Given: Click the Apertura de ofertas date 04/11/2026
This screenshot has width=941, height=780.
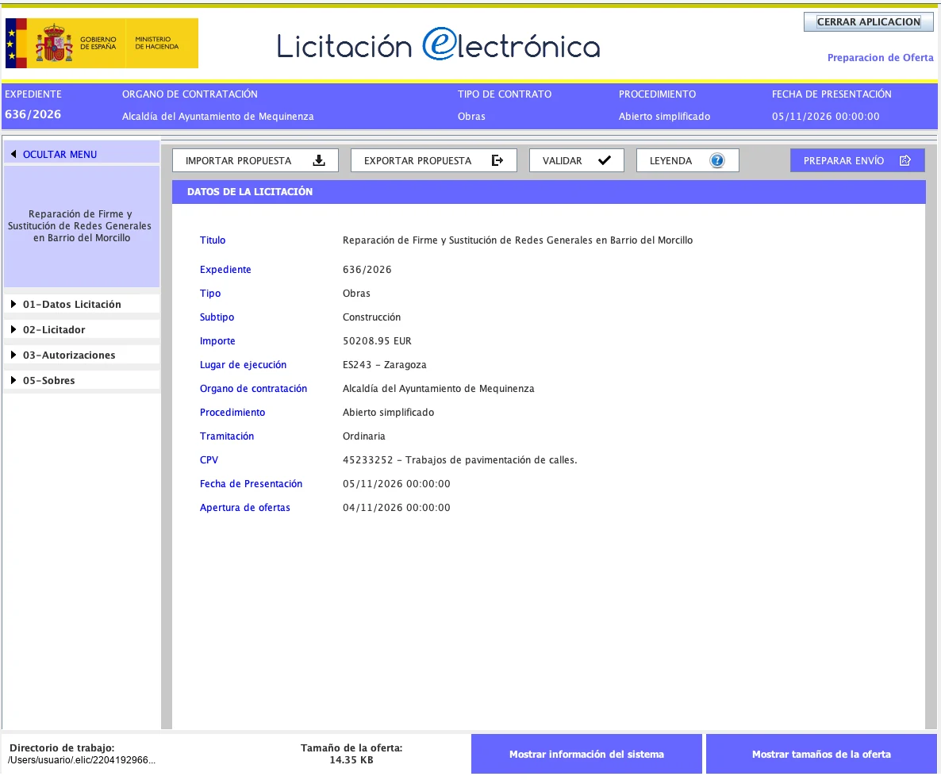Looking at the screenshot, I should pyautogui.click(x=396, y=508).
